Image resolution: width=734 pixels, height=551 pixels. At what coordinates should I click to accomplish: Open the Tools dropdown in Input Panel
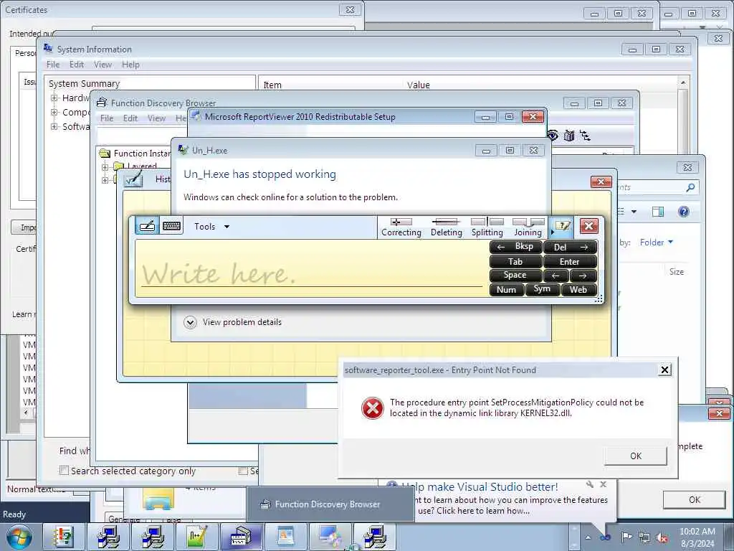click(211, 227)
